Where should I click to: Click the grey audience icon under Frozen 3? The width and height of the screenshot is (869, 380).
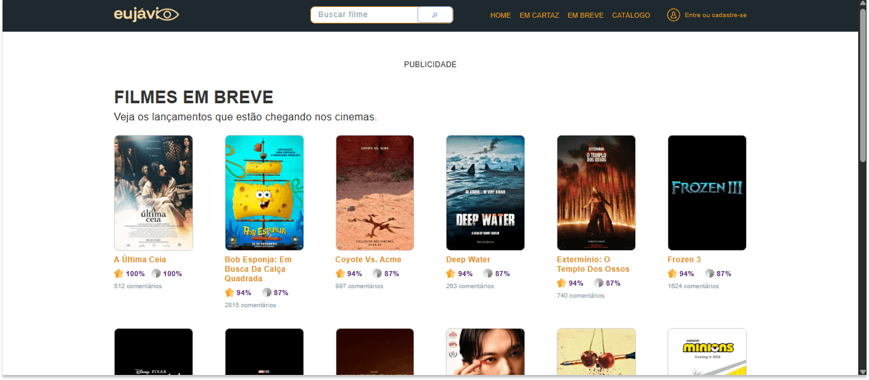[709, 274]
